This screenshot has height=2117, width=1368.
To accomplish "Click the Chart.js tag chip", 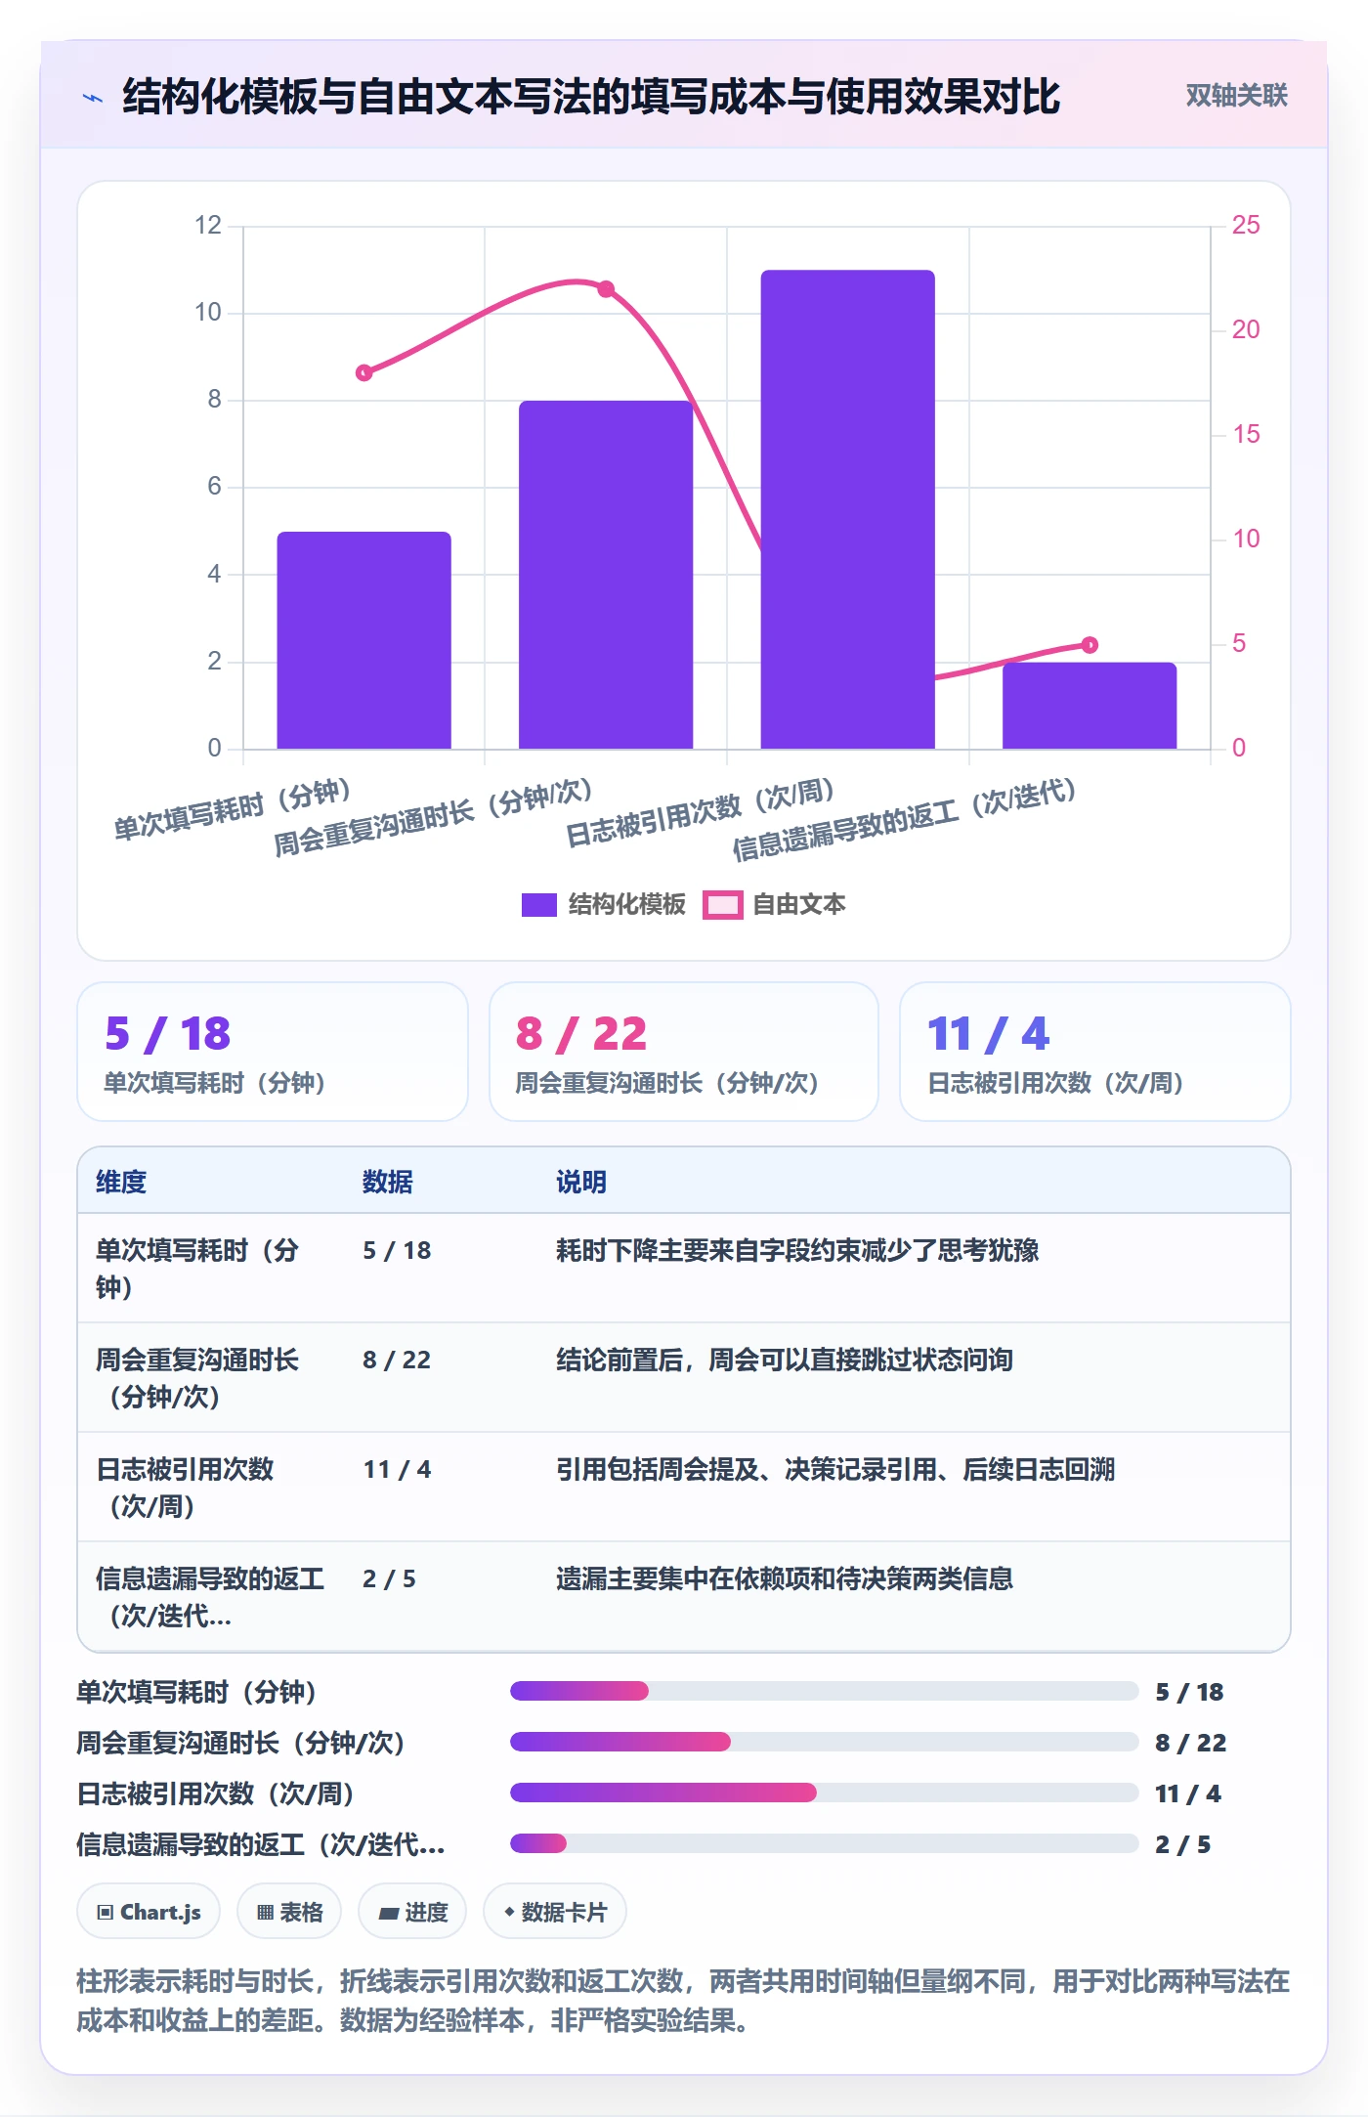I will (x=149, y=1912).
